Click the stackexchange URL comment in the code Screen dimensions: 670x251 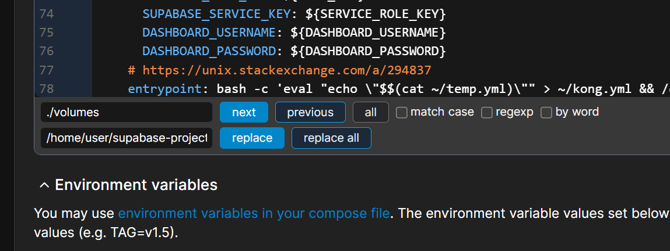pyautogui.click(x=286, y=70)
